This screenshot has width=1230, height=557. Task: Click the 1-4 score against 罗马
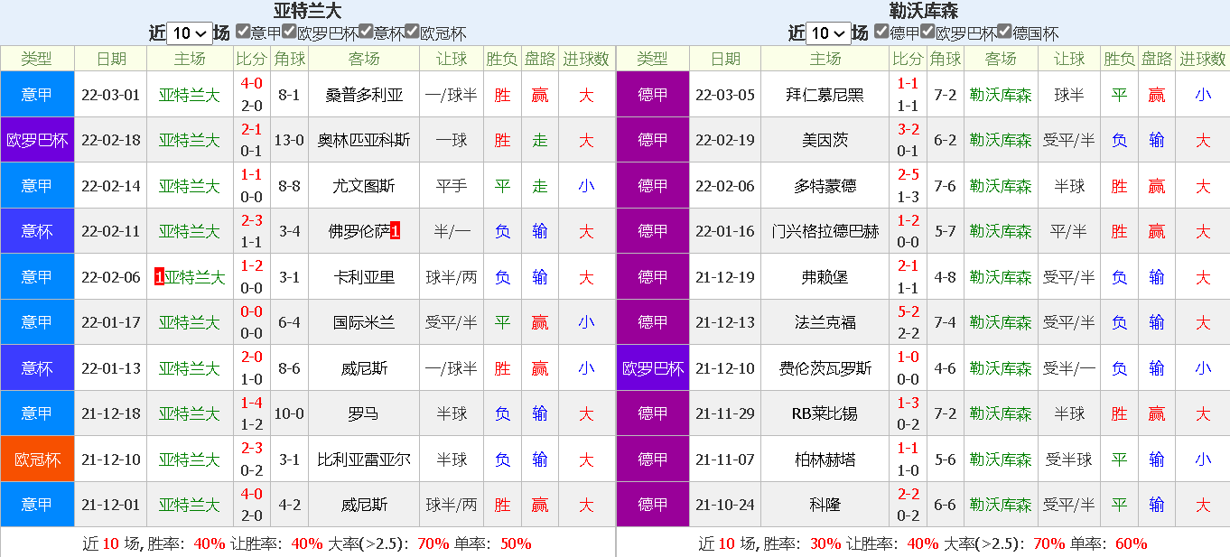(x=252, y=403)
